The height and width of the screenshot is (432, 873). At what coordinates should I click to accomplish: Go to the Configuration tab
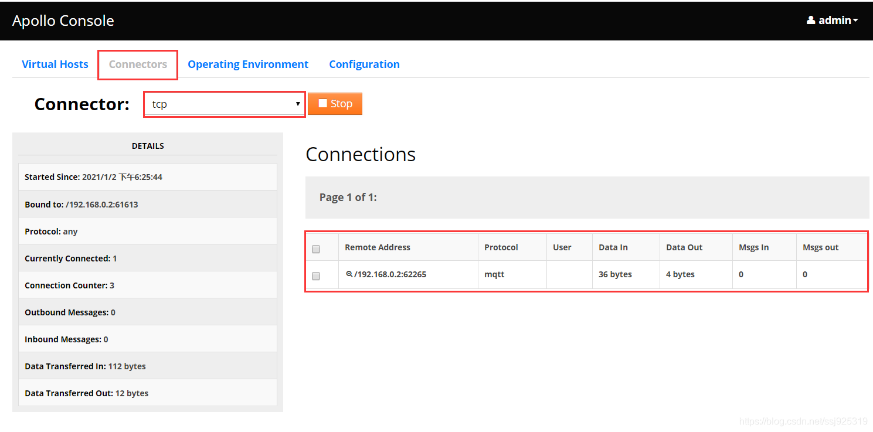364,64
